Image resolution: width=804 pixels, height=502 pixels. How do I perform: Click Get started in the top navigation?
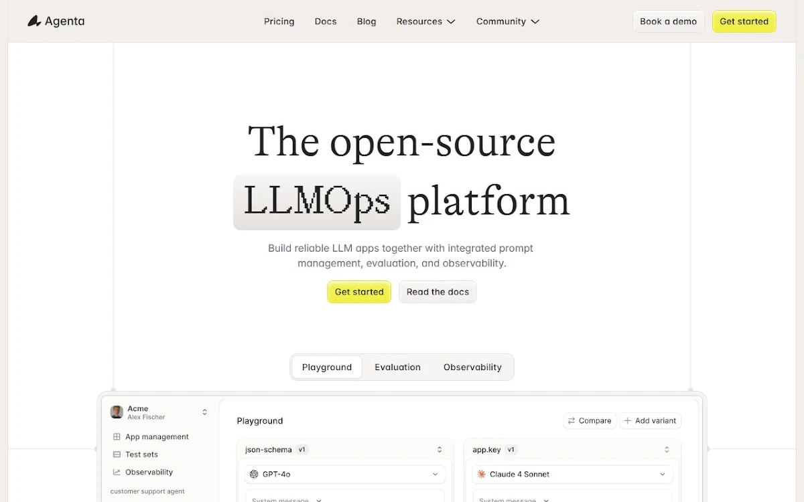[x=744, y=21]
